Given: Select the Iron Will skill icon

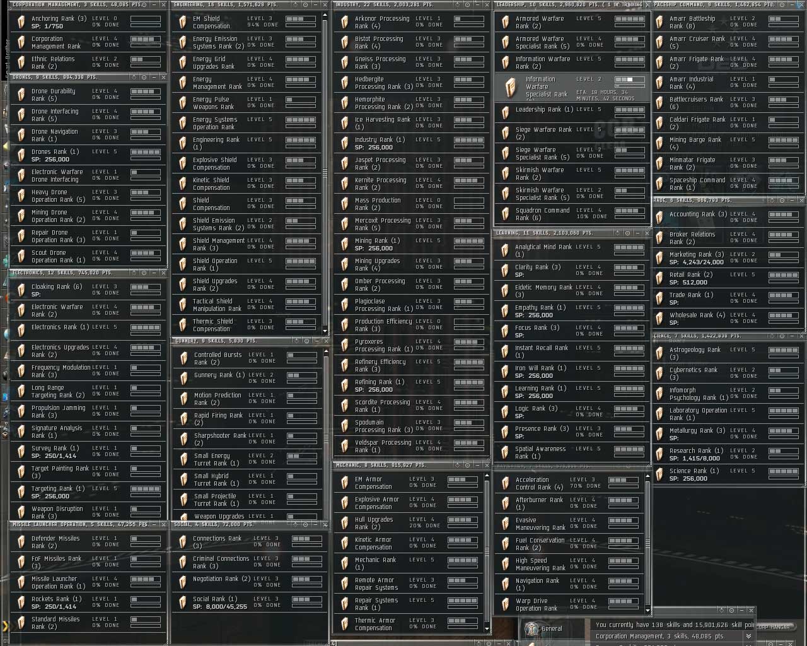Looking at the screenshot, I should point(504,372).
